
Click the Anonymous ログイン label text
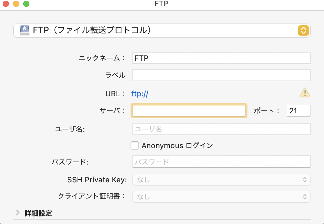point(177,146)
